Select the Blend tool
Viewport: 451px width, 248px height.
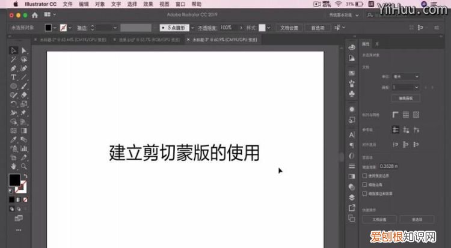(24, 140)
